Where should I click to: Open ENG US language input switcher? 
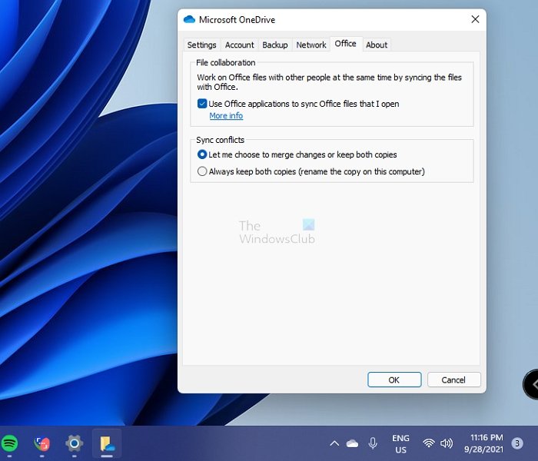click(400, 443)
